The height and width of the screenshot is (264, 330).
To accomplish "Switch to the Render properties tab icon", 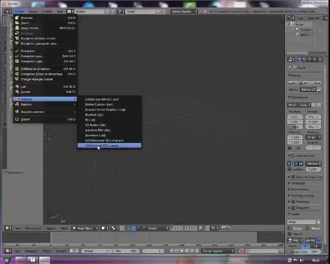I will click(x=300, y=60).
